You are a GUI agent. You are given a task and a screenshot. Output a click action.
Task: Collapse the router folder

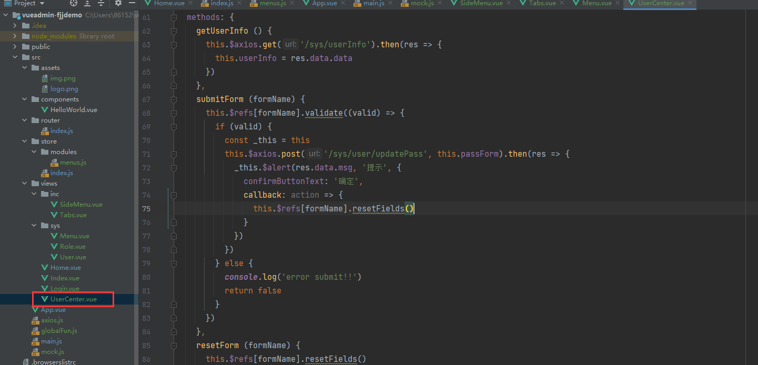pos(25,120)
